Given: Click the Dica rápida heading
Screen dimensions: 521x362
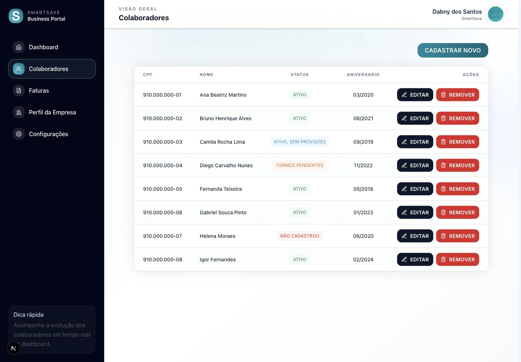Looking at the screenshot, I should tap(29, 315).
